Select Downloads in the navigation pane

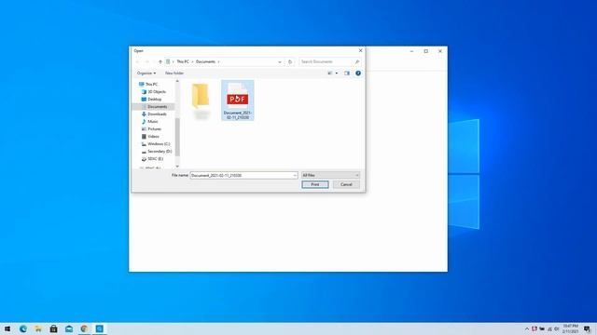[157, 114]
